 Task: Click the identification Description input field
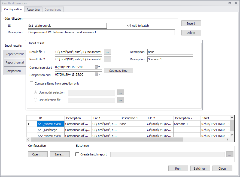[x=101, y=32]
